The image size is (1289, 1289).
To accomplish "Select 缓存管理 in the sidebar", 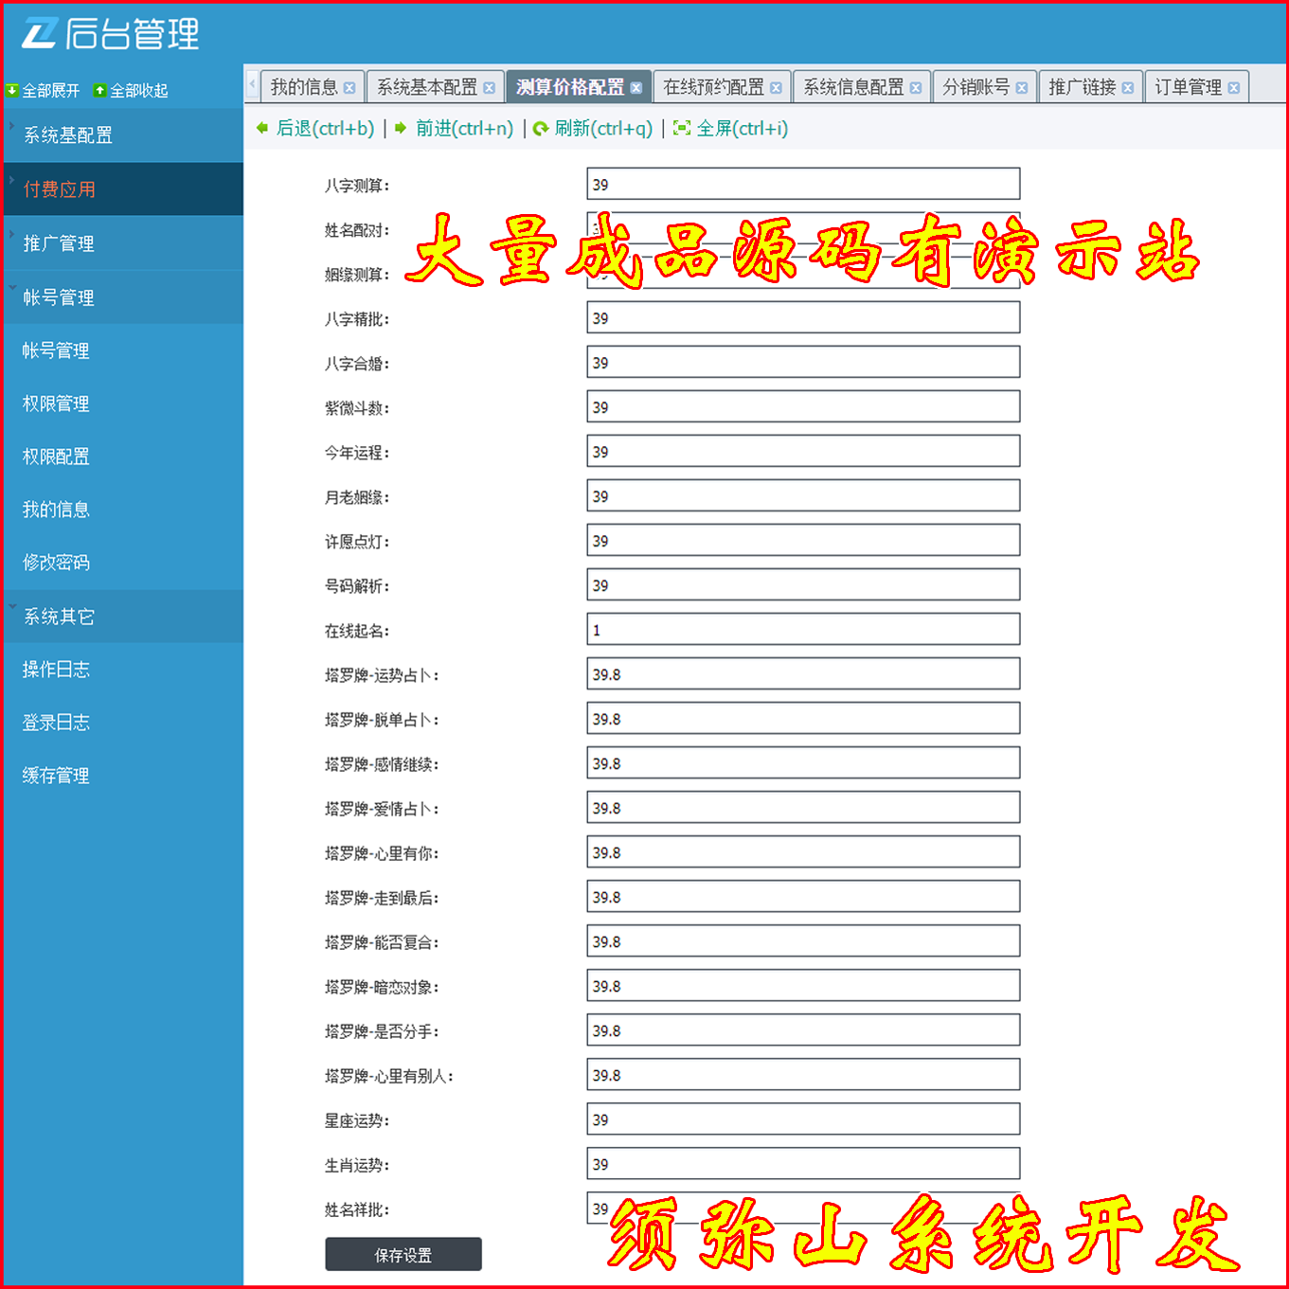I will [x=53, y=776].
